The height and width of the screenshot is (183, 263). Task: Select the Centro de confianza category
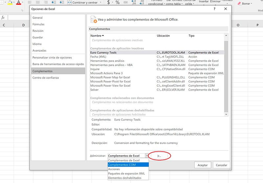46,78
